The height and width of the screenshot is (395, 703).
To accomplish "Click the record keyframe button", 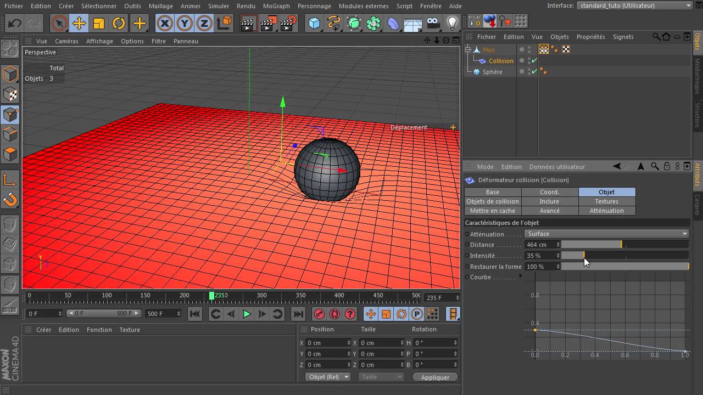I will tap(319, 314).
